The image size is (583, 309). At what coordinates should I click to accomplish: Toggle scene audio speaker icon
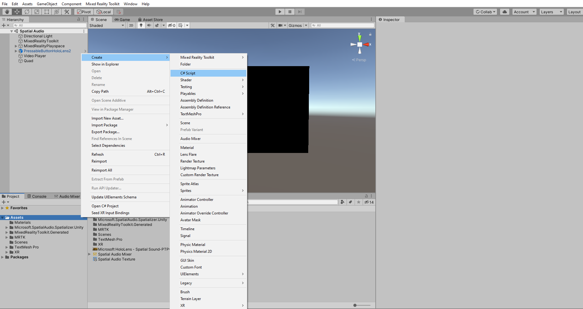tap(149, 25)
